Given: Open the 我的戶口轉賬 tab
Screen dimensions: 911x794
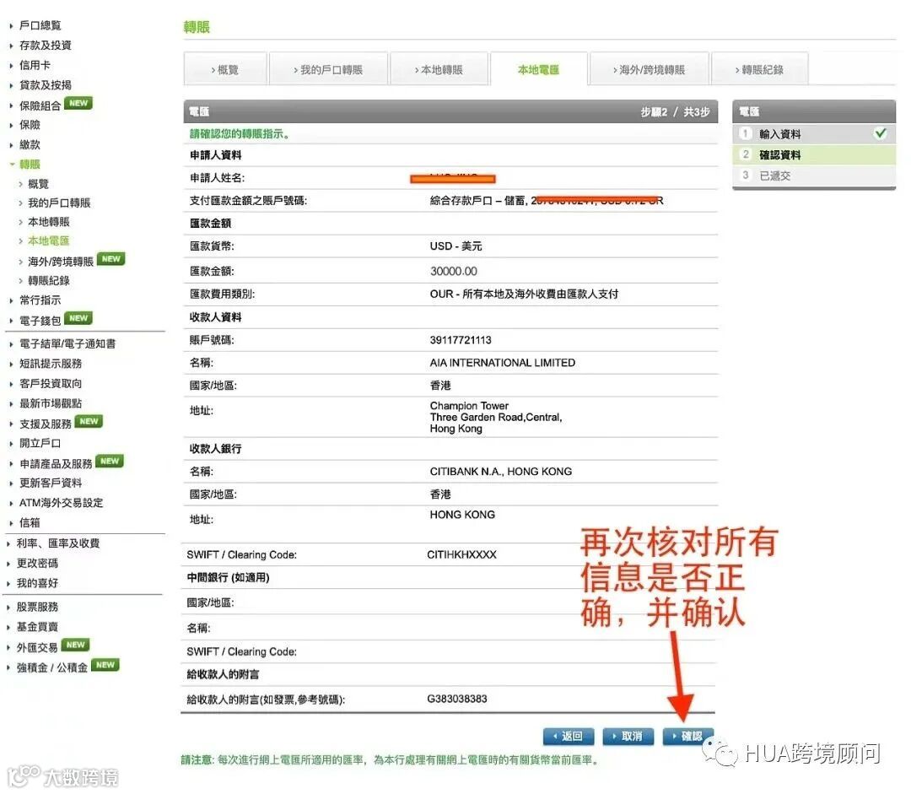Looking at the screenshot, I should click(328, 70).
